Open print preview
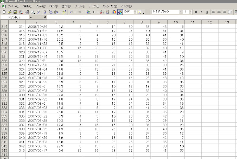Image resolution: width=237 pixels, height=159 pixels. [33, 12]
